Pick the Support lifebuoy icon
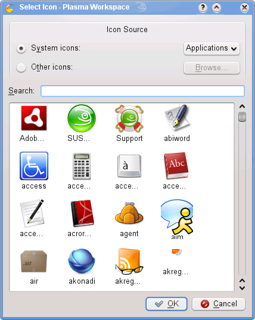 coord(129,118)
